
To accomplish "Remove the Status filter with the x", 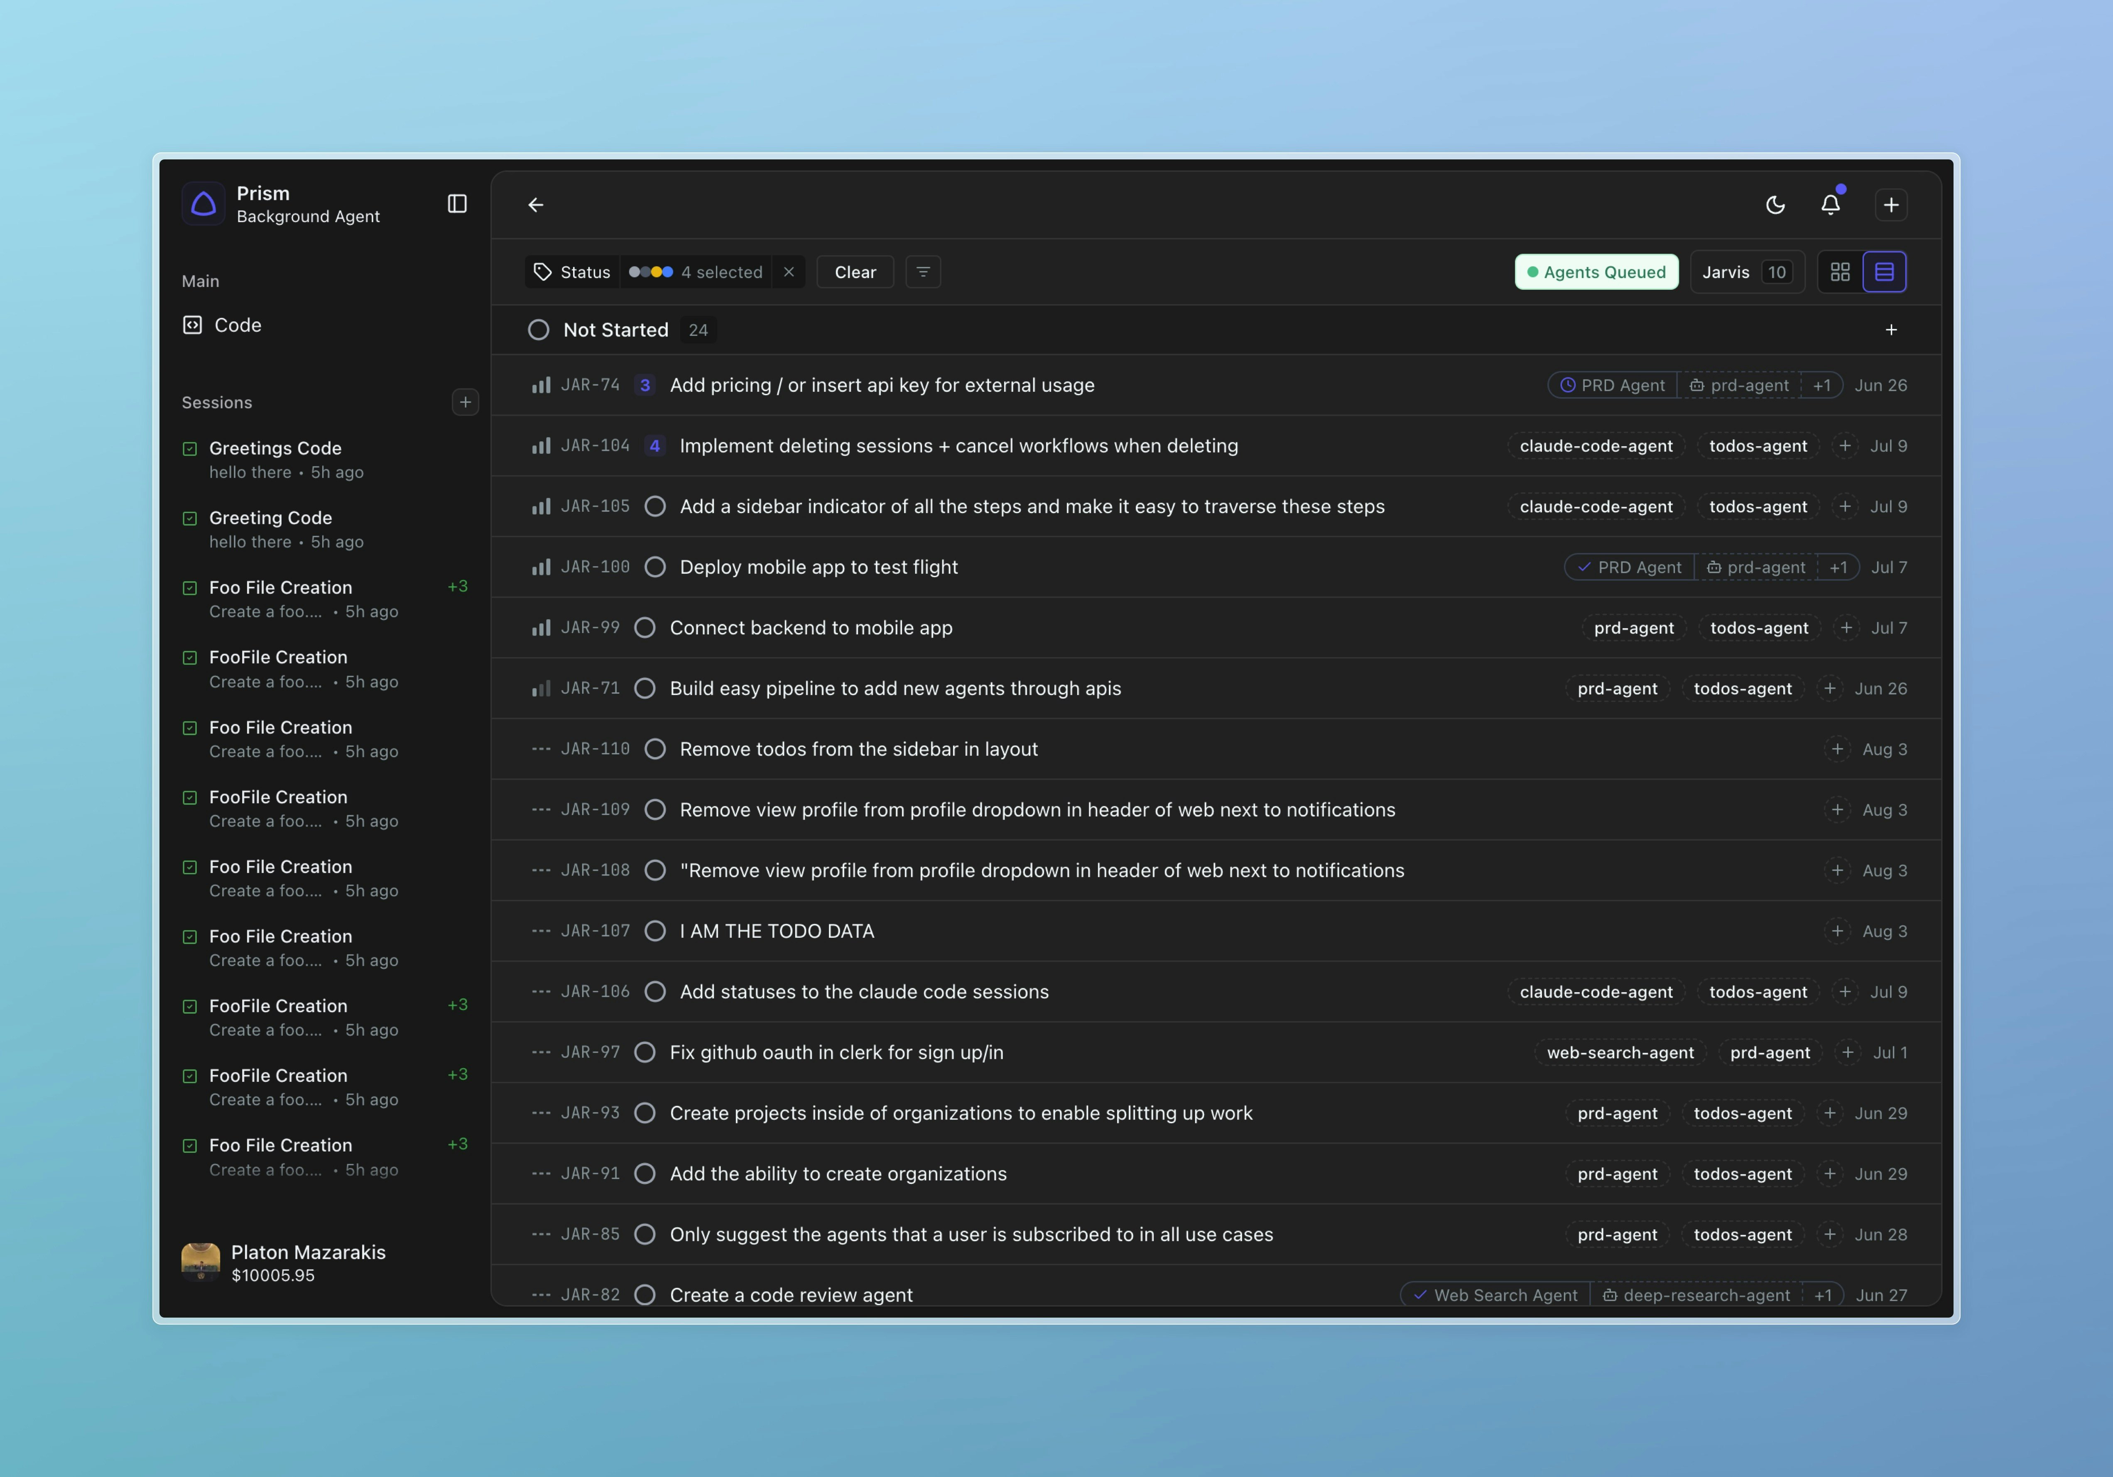I will 789,272.
